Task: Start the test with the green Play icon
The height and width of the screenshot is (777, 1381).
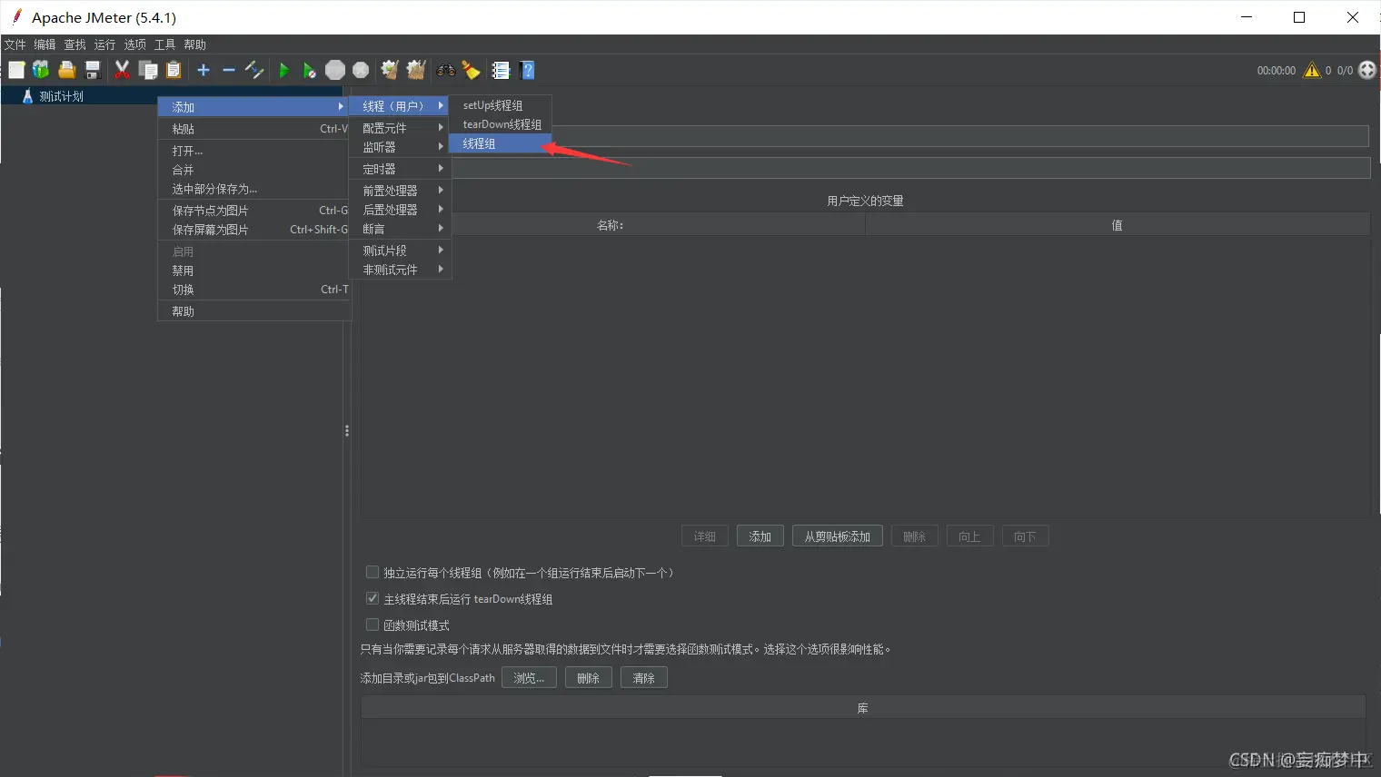Action: pos(283,70)
